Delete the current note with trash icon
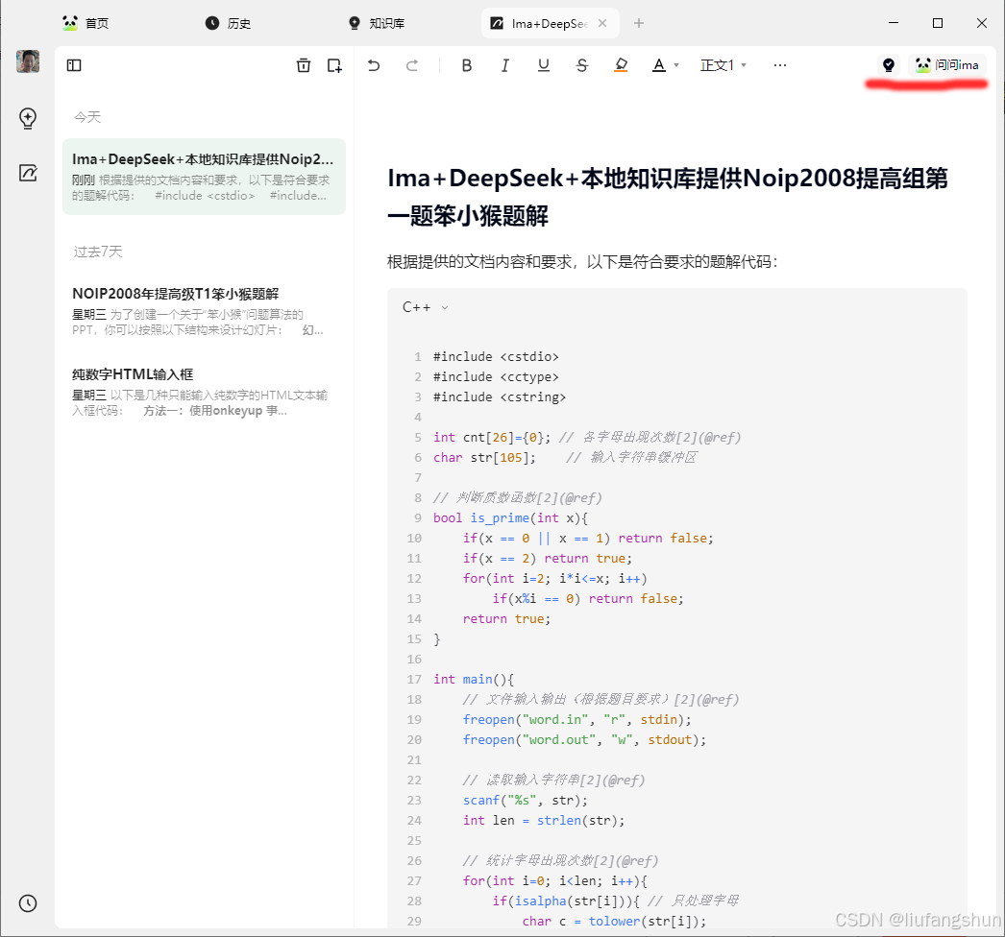1005x937 pixels. 304,65
